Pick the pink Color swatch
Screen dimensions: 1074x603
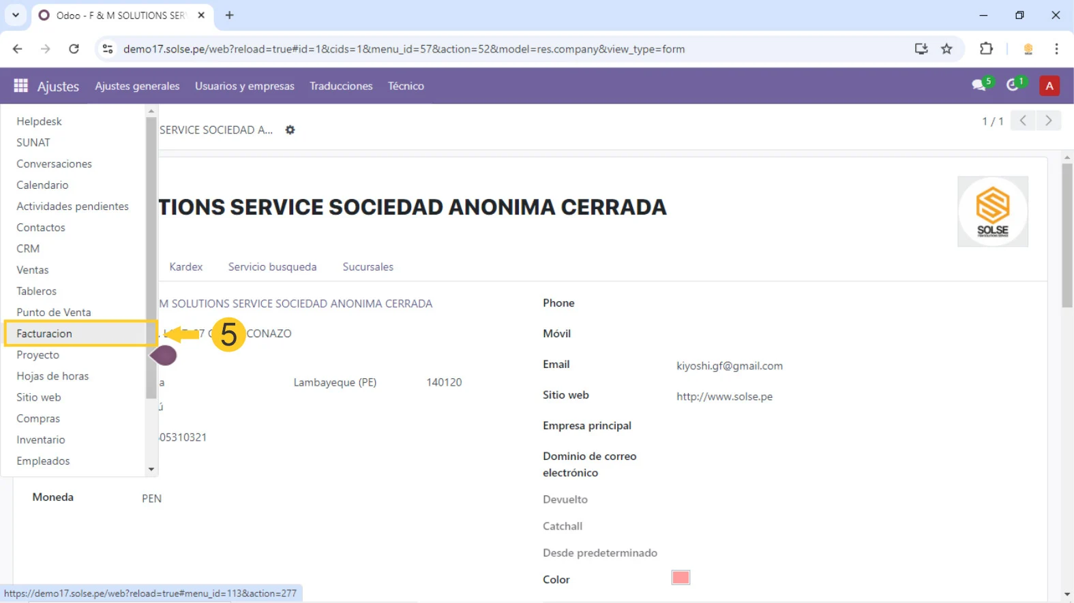point(681,578)
